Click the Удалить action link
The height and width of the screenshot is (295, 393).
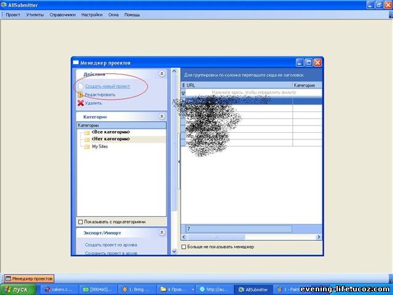click(x=93, y=103)
